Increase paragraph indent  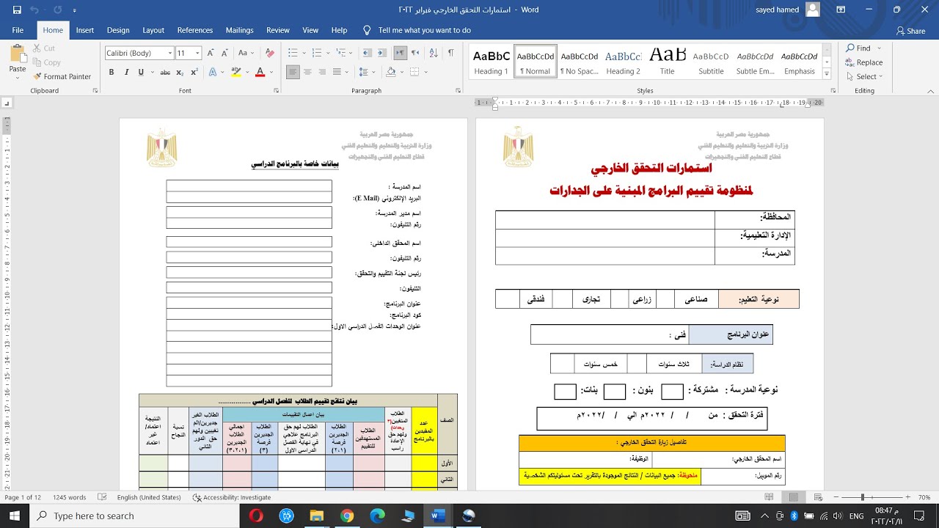coord(382,53)
